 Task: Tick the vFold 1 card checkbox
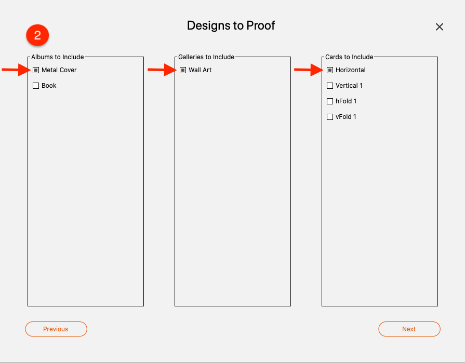tap(330, 117)
